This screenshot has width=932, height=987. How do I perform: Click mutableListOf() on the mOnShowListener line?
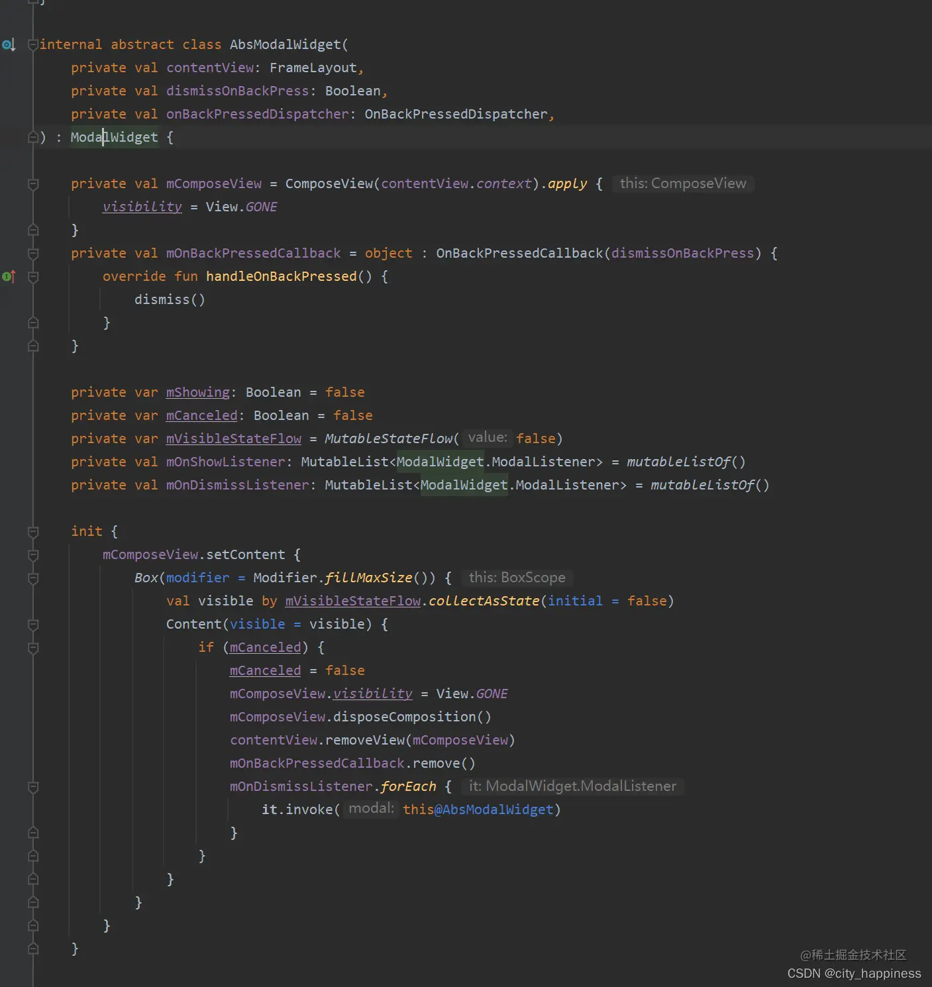click(x=686, y=462)
